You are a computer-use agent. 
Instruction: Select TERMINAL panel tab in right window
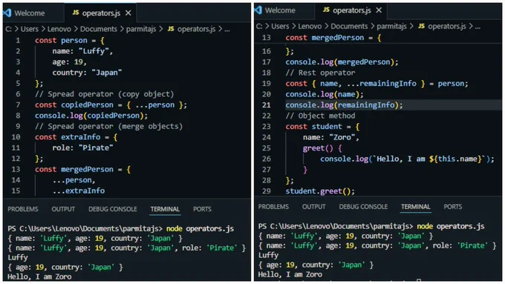(416, 206)
